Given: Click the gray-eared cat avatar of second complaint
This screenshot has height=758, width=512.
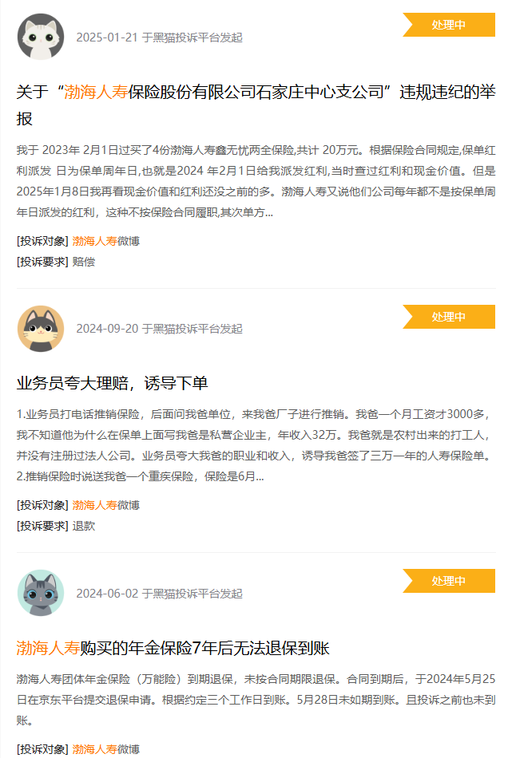Looking at the screenshot, I should point(41,329).
